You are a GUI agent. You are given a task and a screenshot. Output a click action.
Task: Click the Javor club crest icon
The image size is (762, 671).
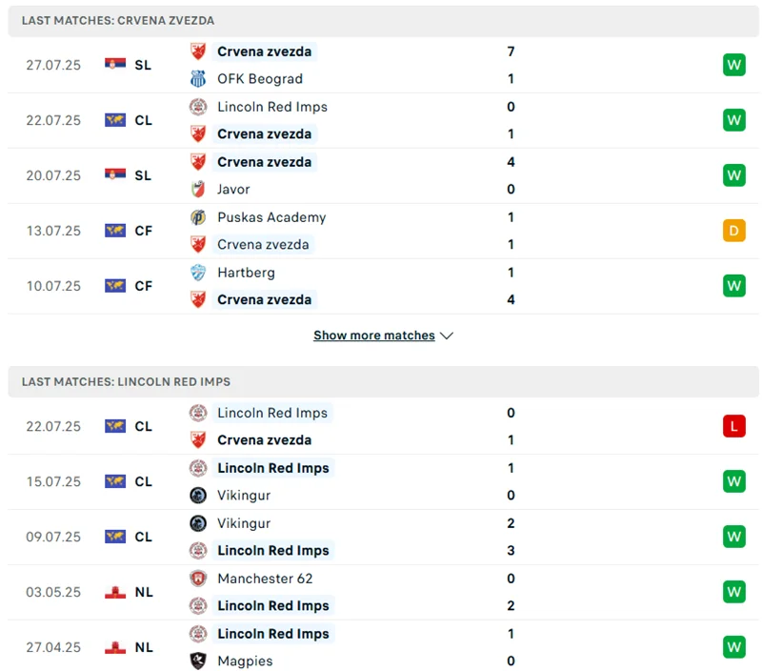[x=198, y=190]
